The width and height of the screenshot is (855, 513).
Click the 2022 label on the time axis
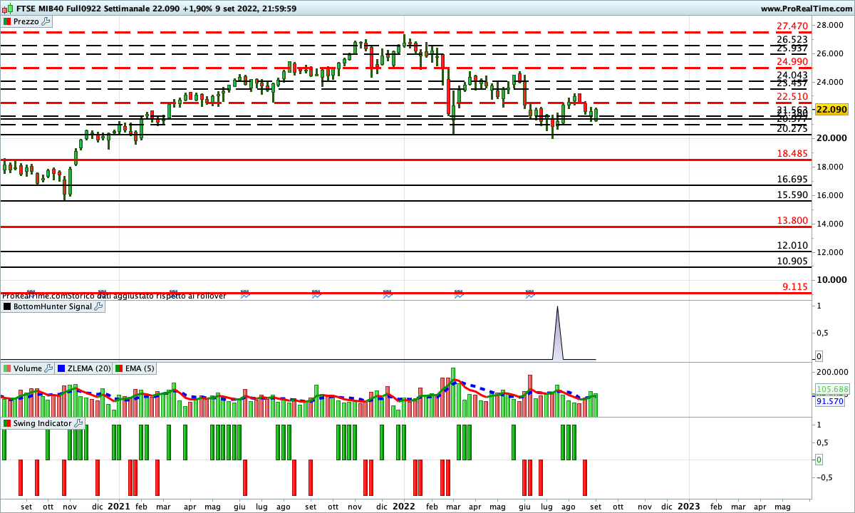[403, 506]
